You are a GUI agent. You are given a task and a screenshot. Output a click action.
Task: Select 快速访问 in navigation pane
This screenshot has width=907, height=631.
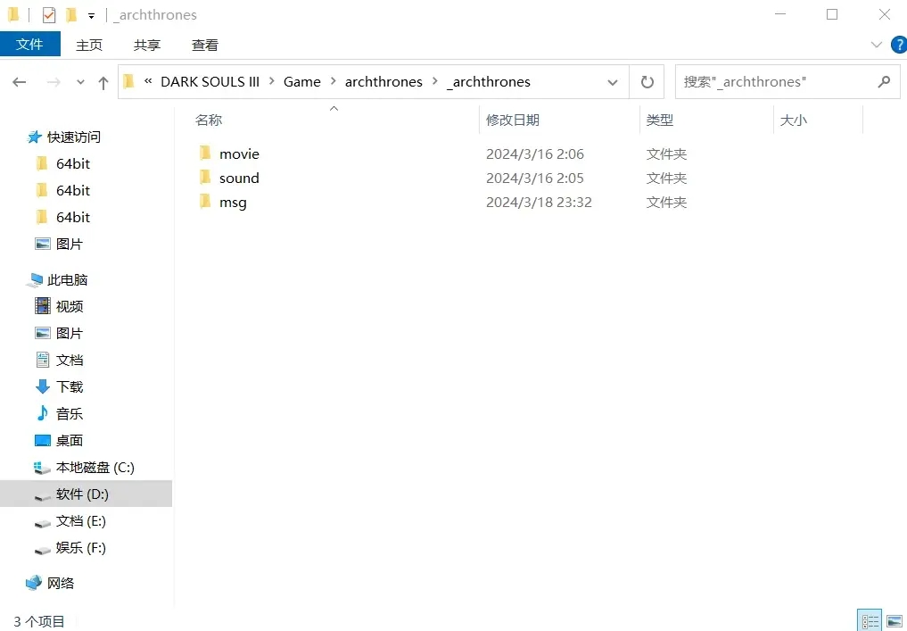pos(74,137)
